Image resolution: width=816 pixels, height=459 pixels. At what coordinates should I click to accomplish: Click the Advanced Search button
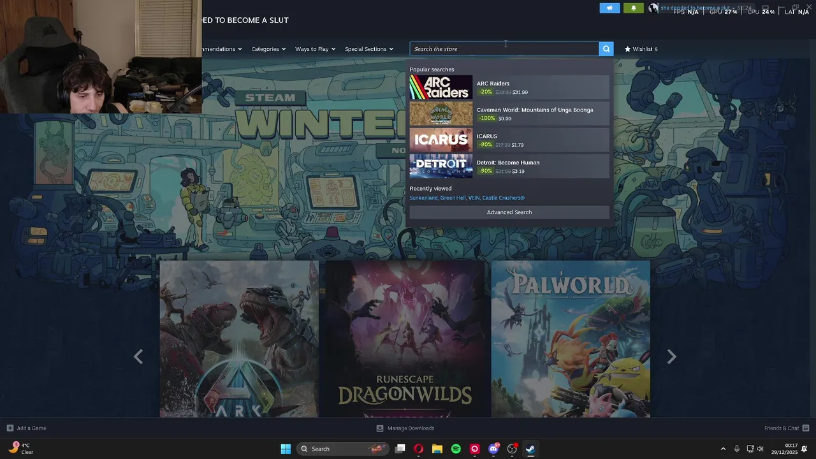[509, 212]
